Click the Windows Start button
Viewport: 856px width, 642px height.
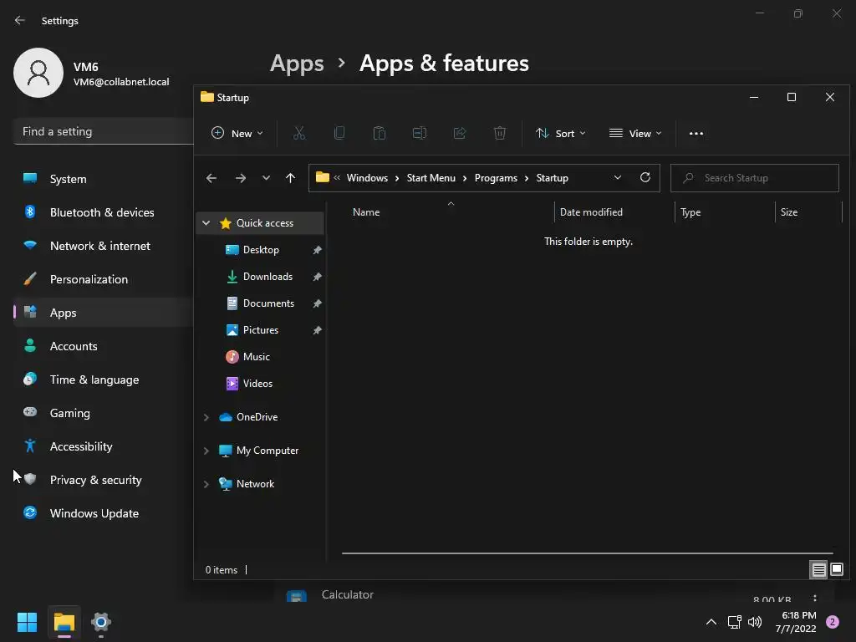pyautogui.click(x=27, y=622)
